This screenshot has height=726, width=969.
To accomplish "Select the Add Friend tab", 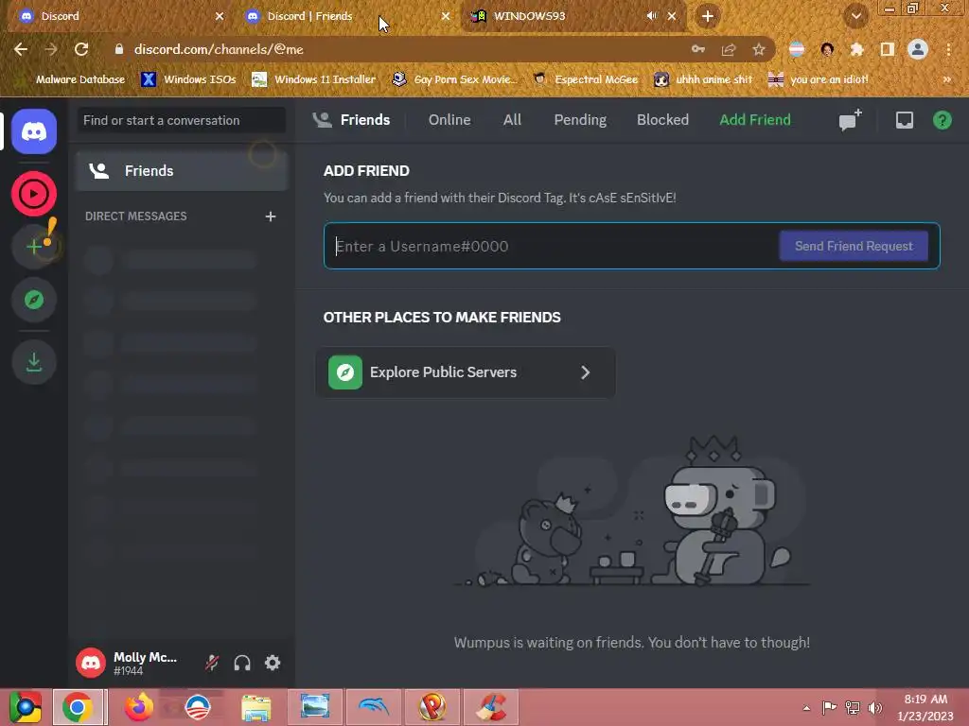I will 754,120.
